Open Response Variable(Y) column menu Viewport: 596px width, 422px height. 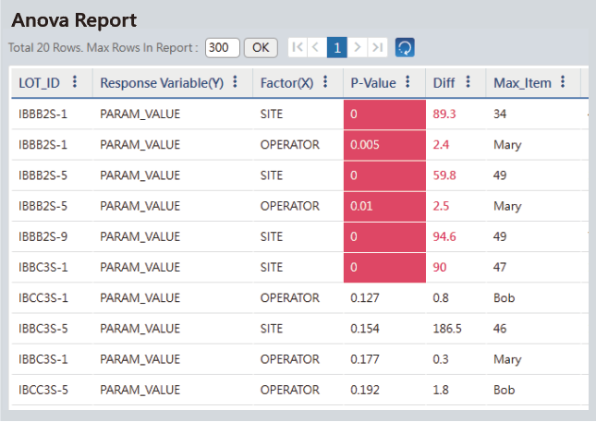coord(235,82)
